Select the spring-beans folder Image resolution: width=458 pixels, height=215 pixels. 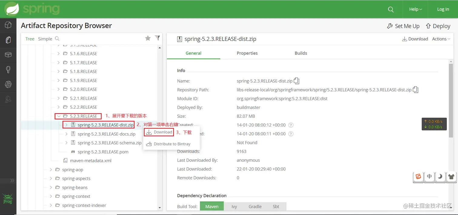(75, 188)
